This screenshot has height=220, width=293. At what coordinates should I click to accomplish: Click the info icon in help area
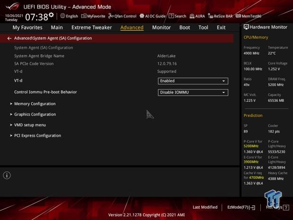7,175
